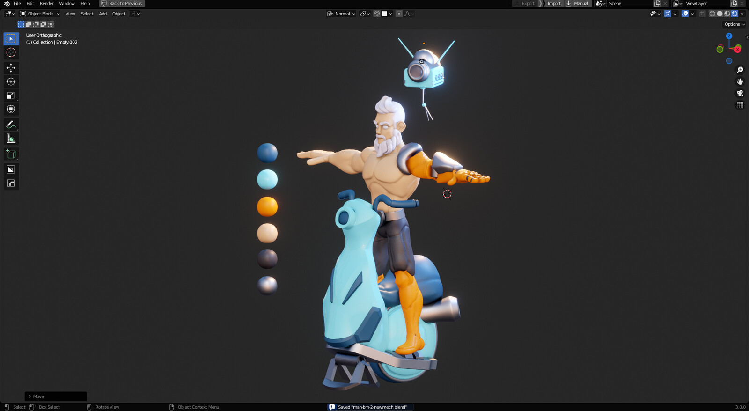Click the red X axis gizmo
The height and width of the screenshot is (411, 749).
[x=737, y=49]
